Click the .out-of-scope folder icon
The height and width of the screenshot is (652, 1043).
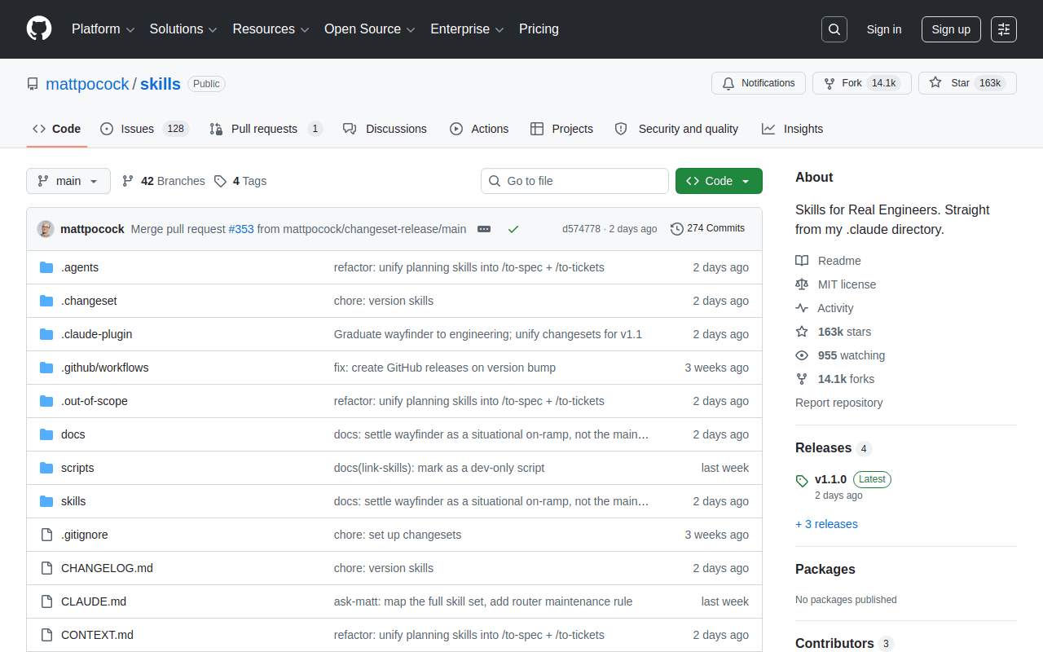(46, 401)
